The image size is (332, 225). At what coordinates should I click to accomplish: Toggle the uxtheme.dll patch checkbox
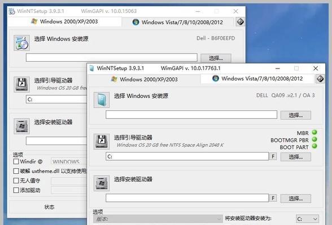point(16,171)
